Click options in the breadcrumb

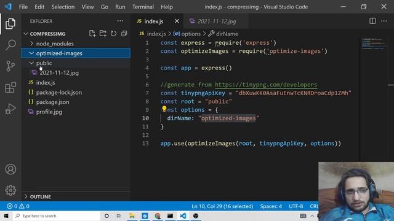pos(187,34)
